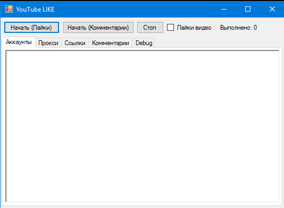Close the YouTube LIKE window
Image resolution: width=284 pixels, height=208 pixels.
[x=272, y=9]
